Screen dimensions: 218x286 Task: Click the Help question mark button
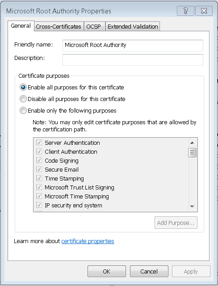tap(185, 11)
